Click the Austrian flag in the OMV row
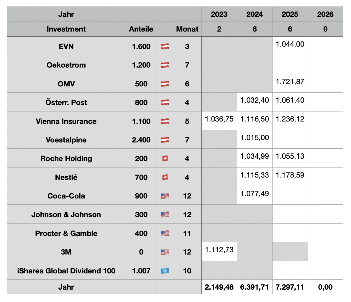Viewport: 351px width, 302px height. coord(165,84)
